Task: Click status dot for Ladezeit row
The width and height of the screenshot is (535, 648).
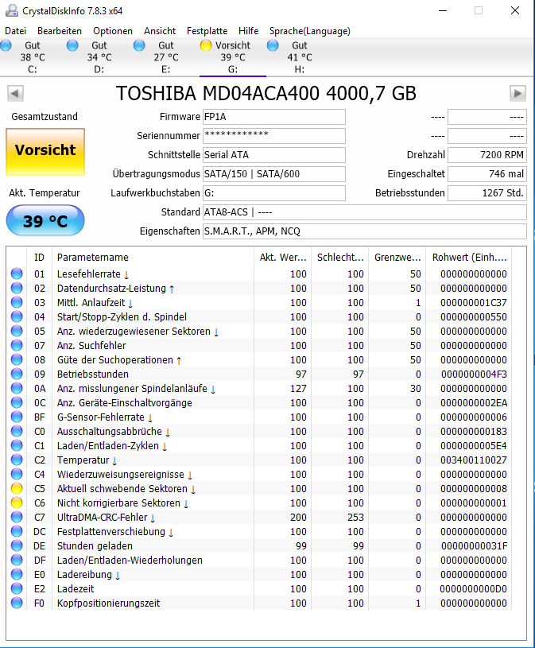Action: point(17,588)
